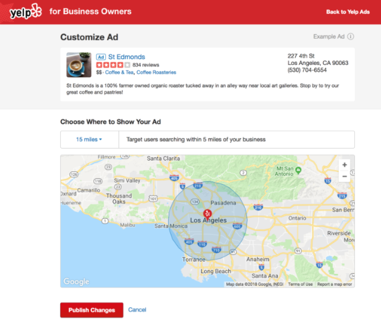This screenshot has height=328, width=381.
Task: Click the Customize Ad heading
Action: (x=89, y=37)
